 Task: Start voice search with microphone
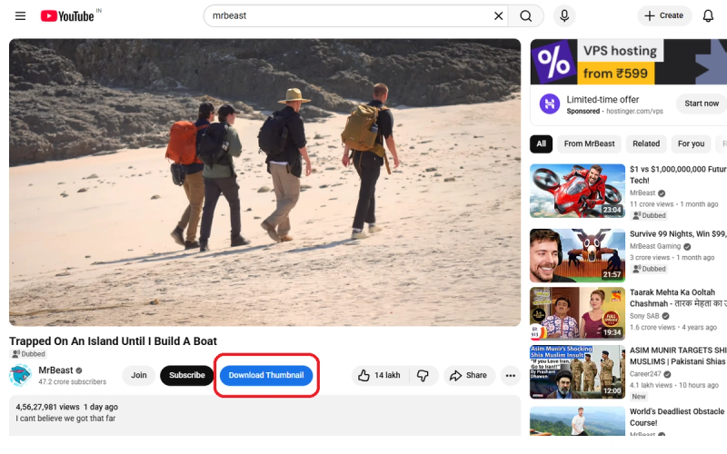coord(564,15)
